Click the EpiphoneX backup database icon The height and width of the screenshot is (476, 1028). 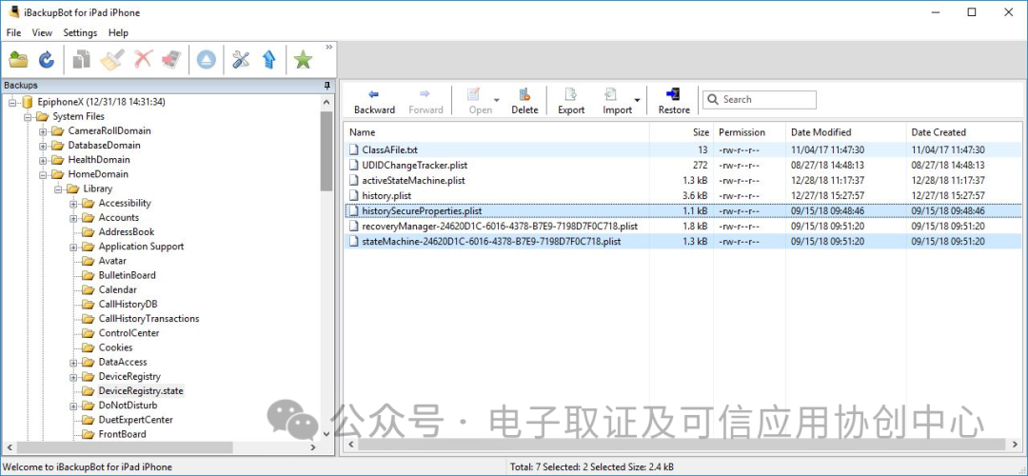click(x=27, y=102)
